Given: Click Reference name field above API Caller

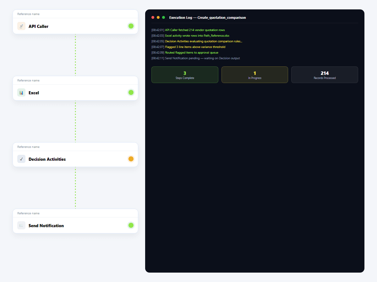Looking at the screenshot, I should tap(75, 14).
